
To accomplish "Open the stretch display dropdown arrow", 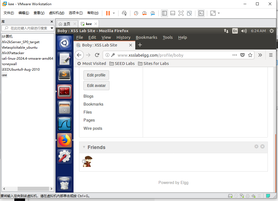I will pos(218,13).
